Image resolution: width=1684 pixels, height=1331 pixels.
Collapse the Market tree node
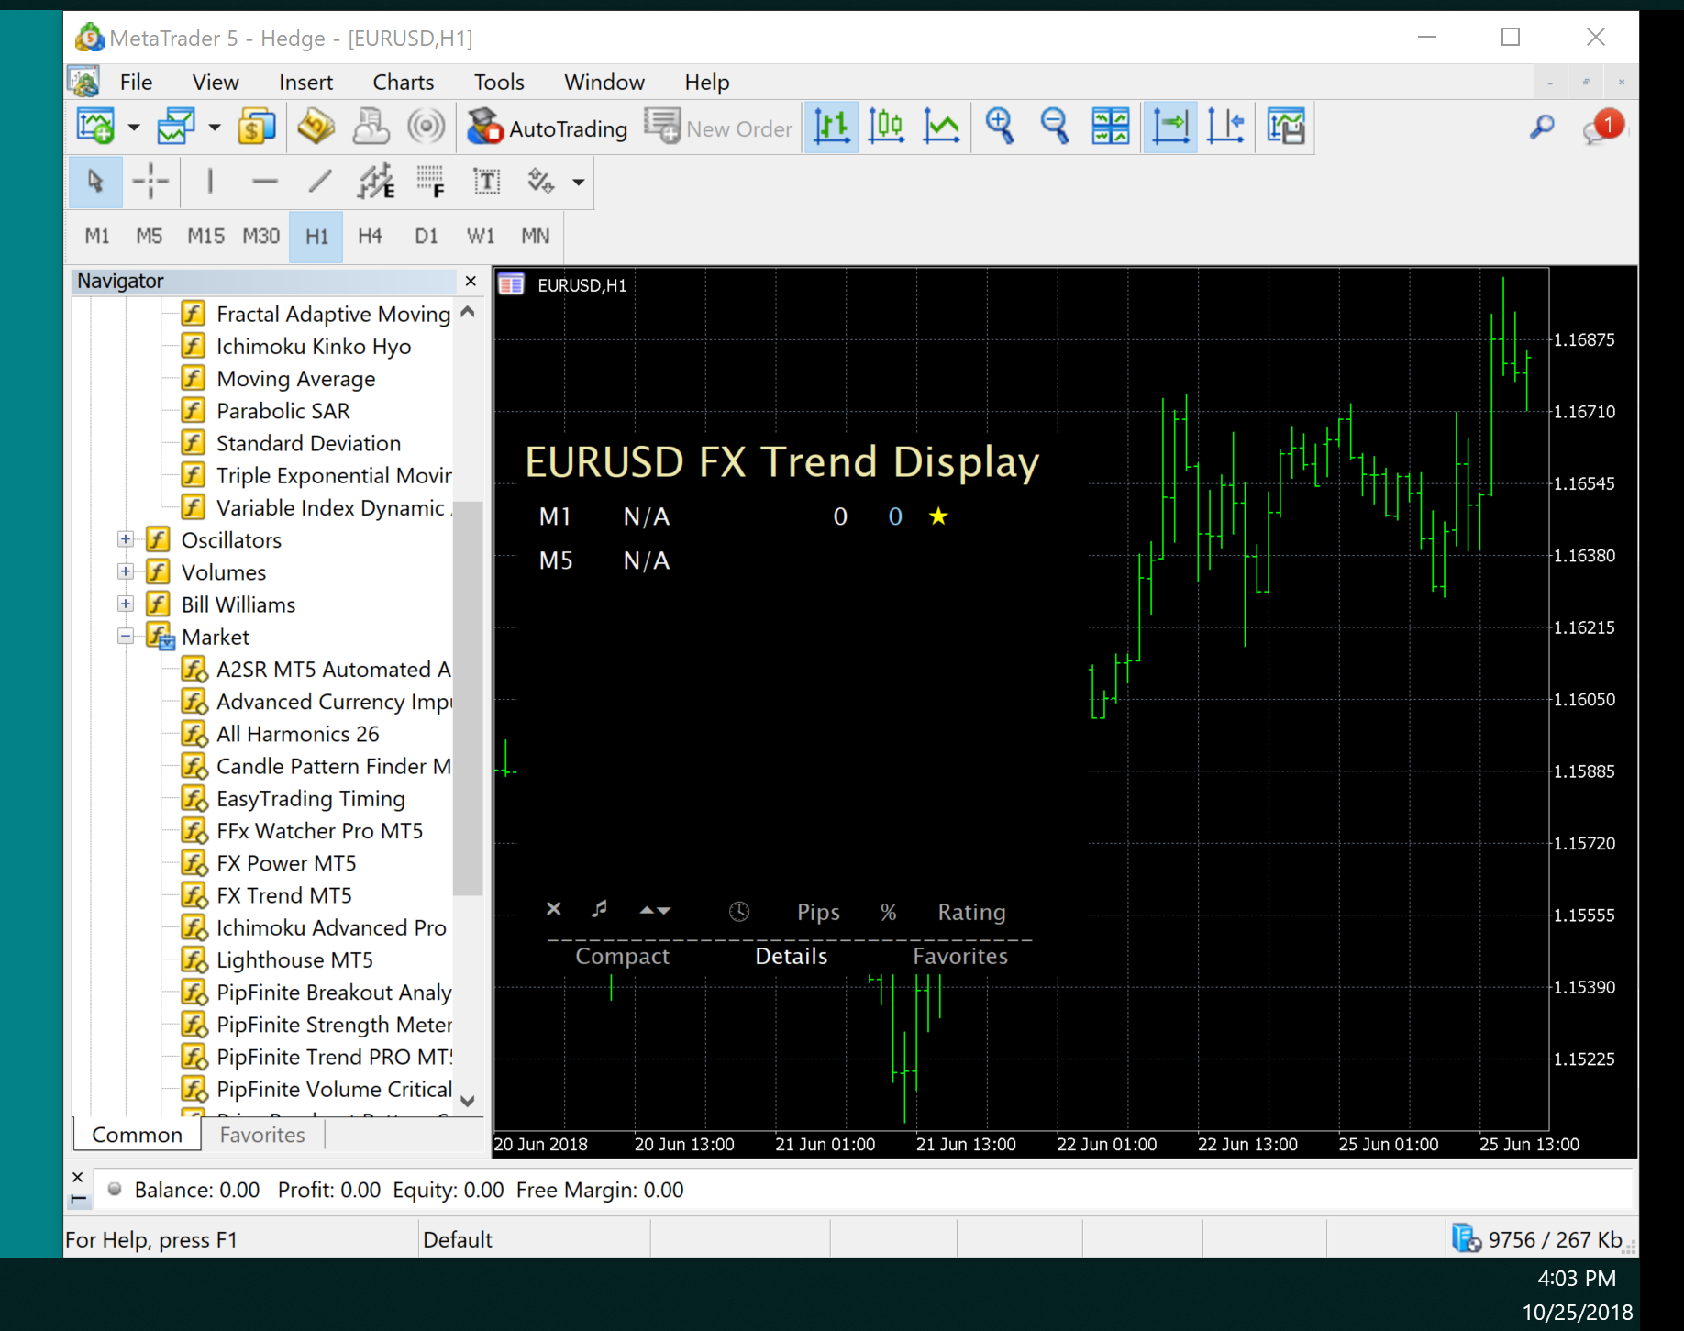(x=126, y=637)
